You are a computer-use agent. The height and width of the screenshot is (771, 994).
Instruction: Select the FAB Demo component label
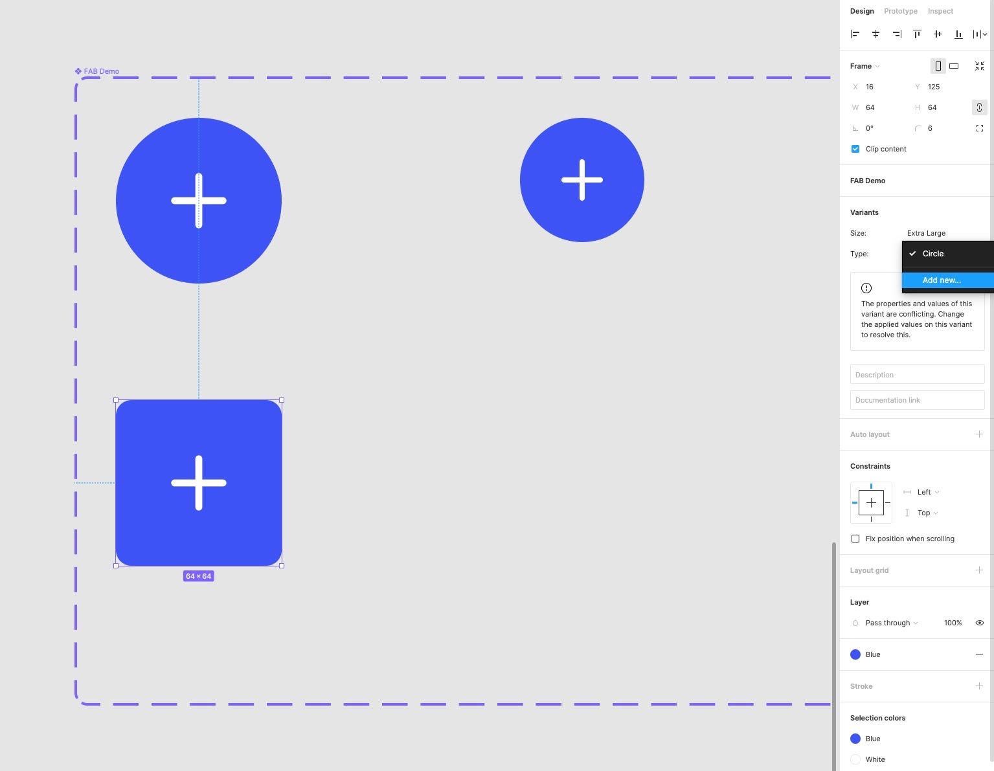point(97,71)
